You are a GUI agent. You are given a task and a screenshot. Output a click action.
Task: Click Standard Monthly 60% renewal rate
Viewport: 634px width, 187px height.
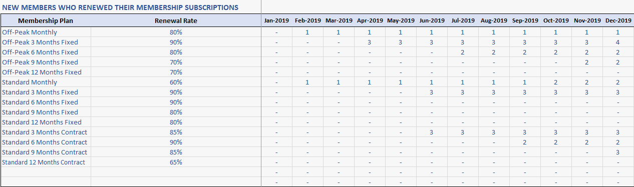[x=176, y=82]
